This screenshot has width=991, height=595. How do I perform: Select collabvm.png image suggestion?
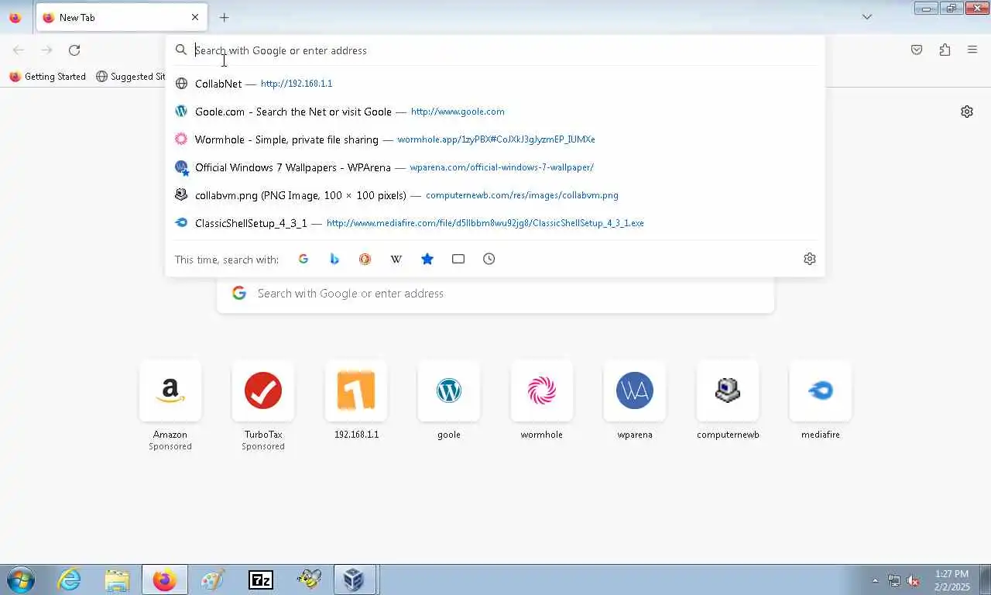tap(495, 195)
